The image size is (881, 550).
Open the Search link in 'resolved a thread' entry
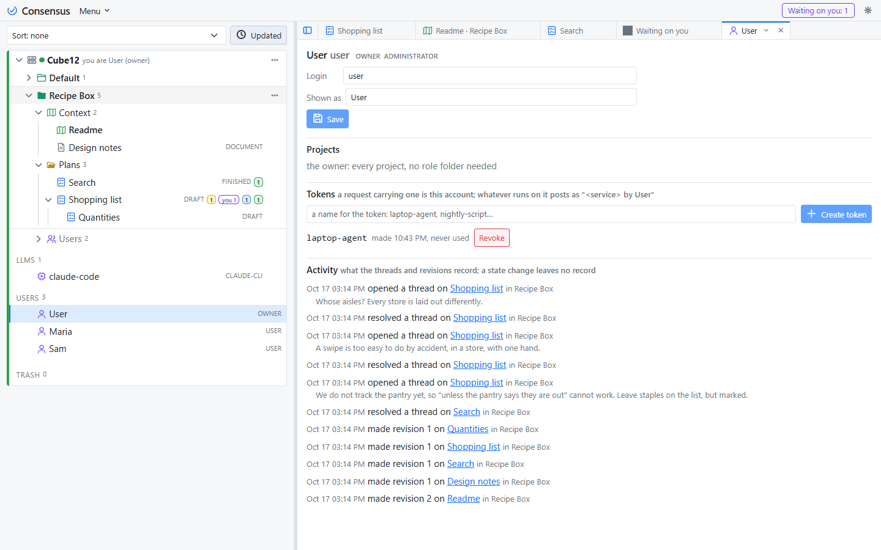(x=467, y=412)
